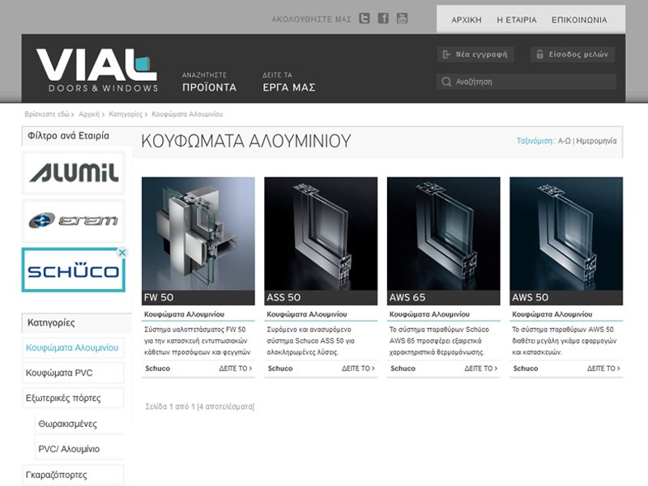
Task: Click the magnifier icon in search box
Action: pyautogui.click(x=446, y=82)
